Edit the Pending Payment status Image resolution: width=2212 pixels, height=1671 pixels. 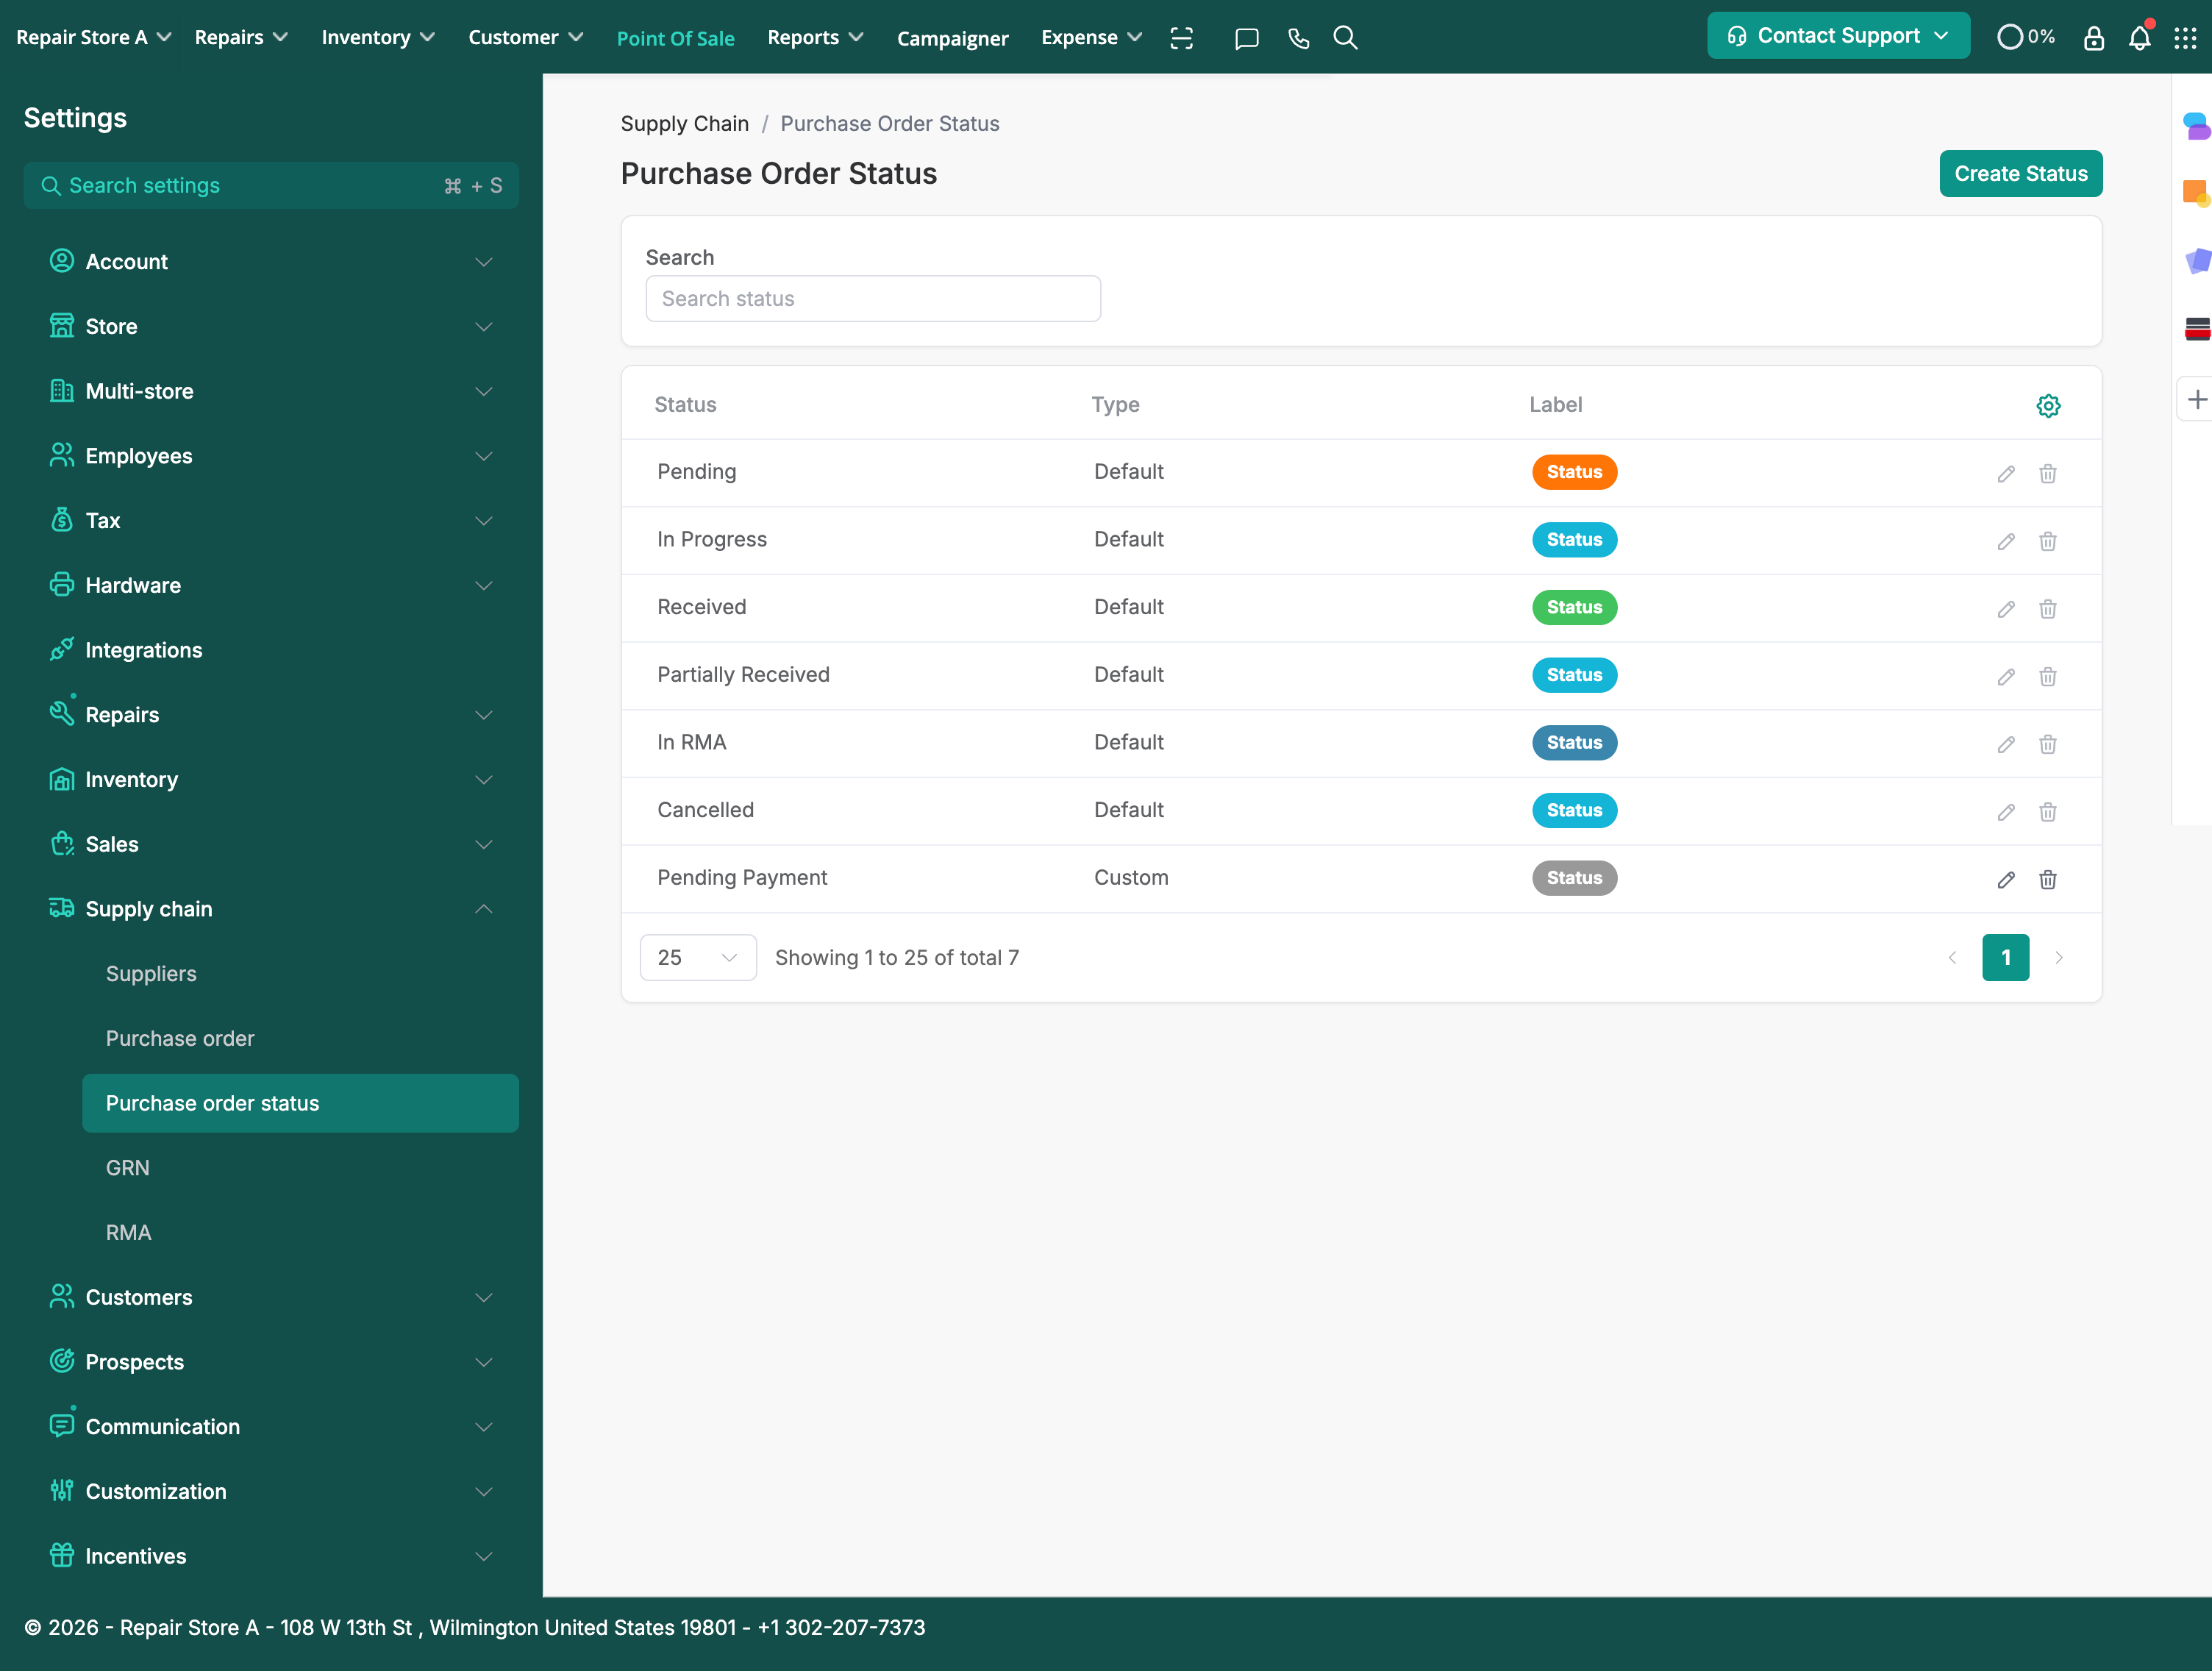point(2005,879)
